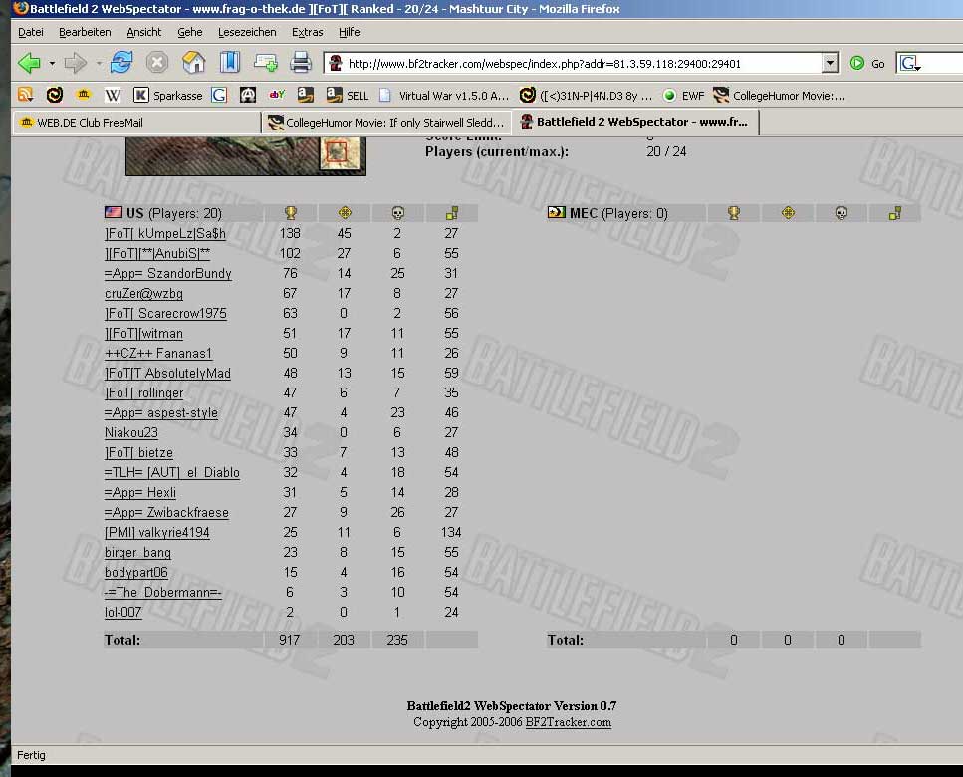Open the Google G bookmark icon
Screen dimensions: 963x777
219,95
